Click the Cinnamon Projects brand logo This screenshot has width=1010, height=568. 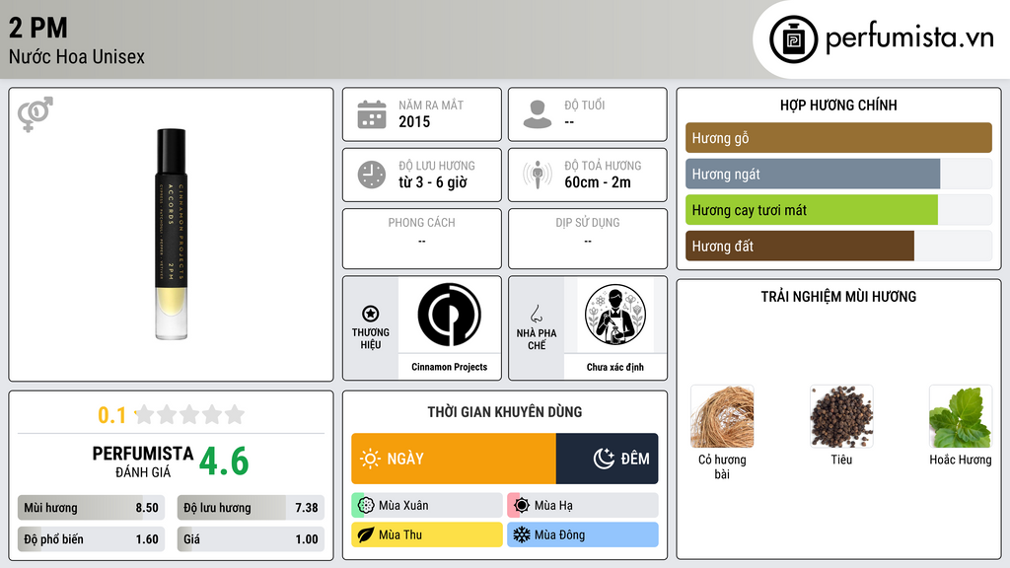[449, 315]
